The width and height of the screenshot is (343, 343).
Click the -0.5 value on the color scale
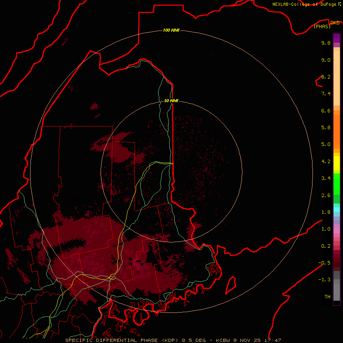coord(324,263)
